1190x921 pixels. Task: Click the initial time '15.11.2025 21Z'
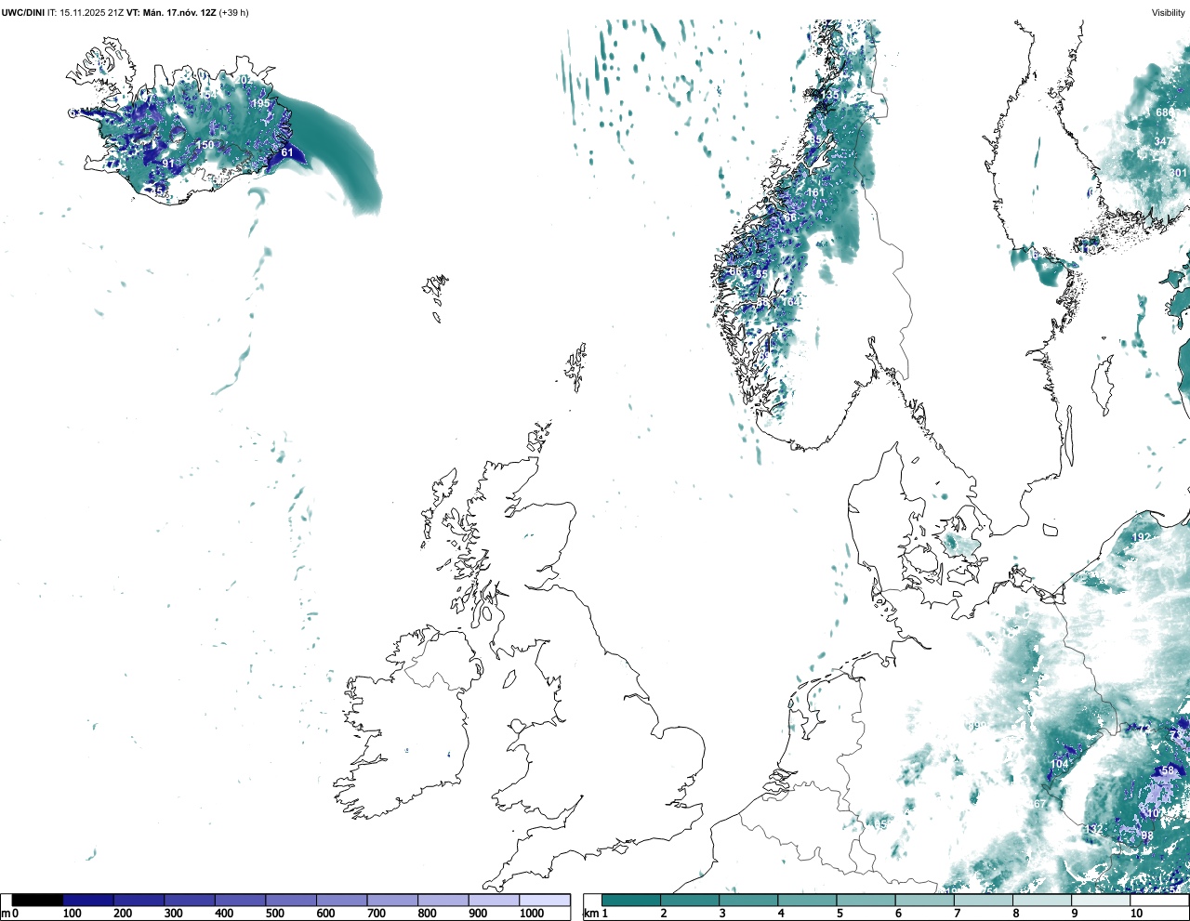92,12
